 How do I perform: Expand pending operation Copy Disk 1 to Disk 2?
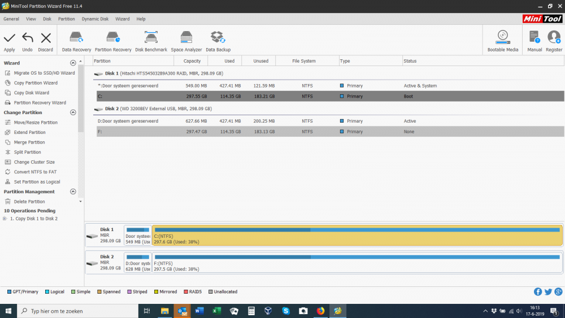coord(5,219)
